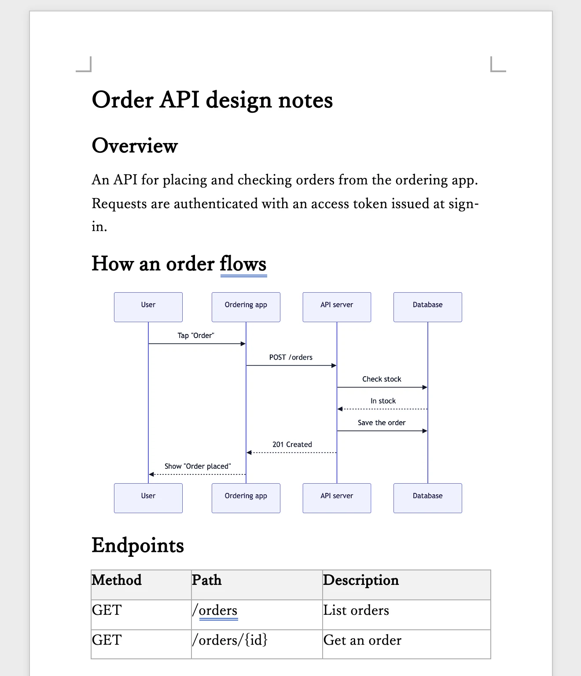Click the bottom "Ordering app" participant box
581x676 pixels.
[246, 498]
